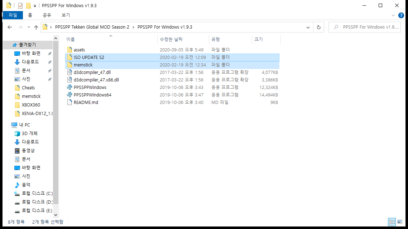Image resolution: width=408 pixels, height=229 pixels.
Task: Click navigation pane scroll down arrow
Action: [56, 215]
